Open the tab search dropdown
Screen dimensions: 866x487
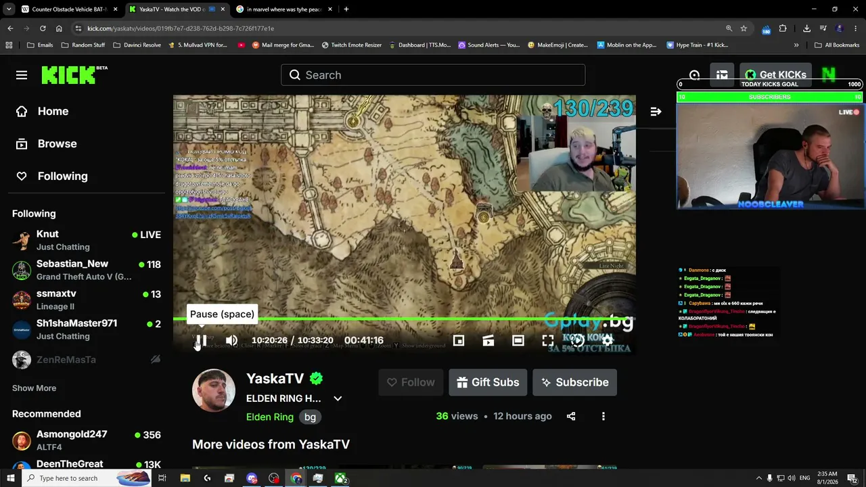pyautogui.click(x=9, y=9)
